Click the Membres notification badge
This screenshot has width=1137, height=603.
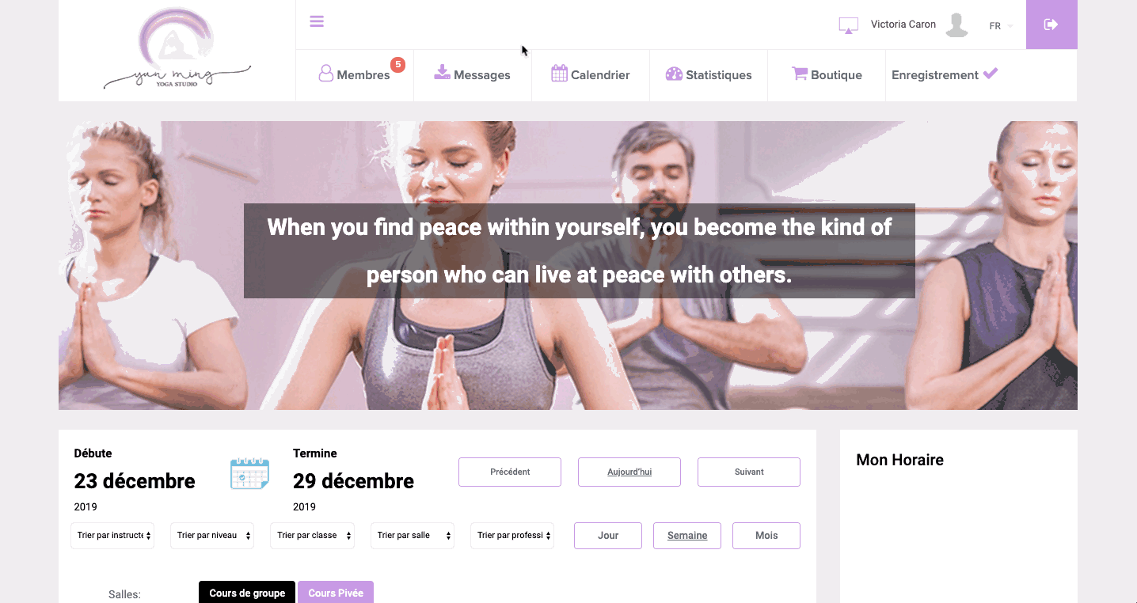pyautogui.click(x=397, y=64)
